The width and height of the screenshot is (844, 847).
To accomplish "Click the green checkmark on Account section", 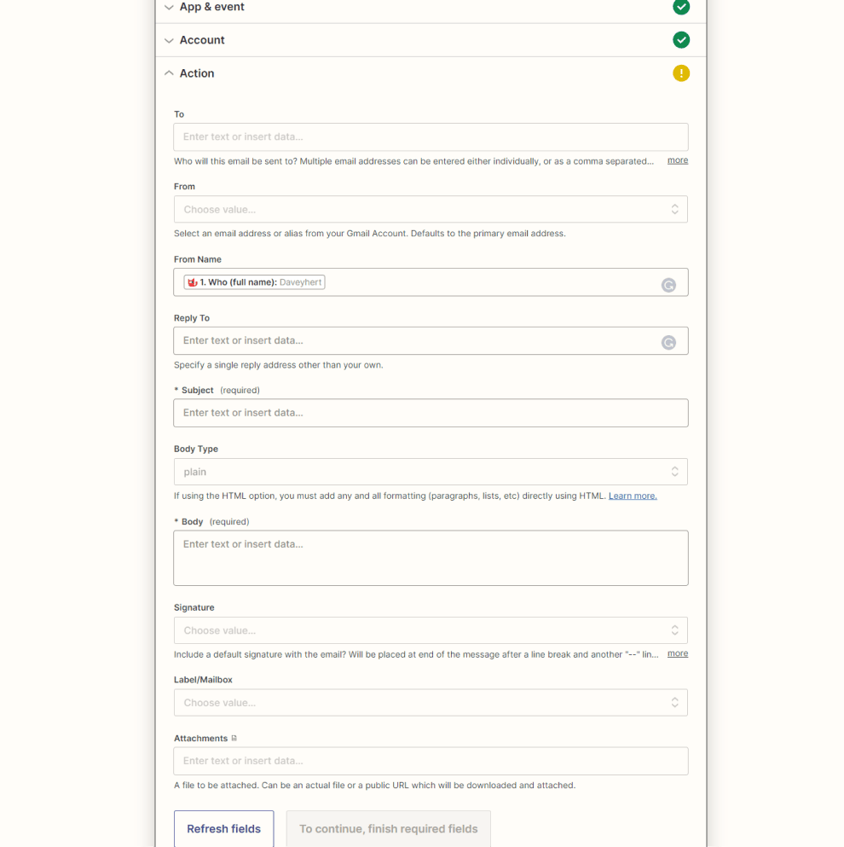I will tap(681, 39).
